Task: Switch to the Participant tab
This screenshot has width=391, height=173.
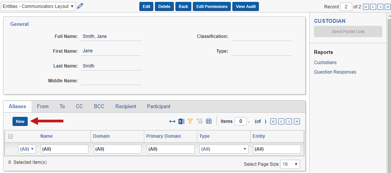Action: [x=159, y=107]
